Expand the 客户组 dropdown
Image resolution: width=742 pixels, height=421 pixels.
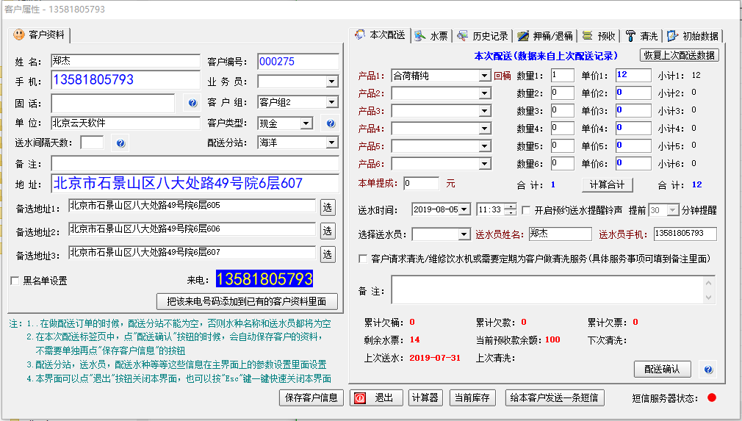[331, 102]
